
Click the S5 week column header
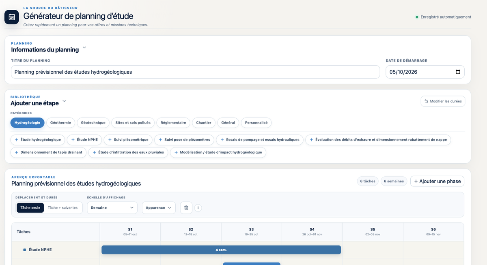pos(373,231)
